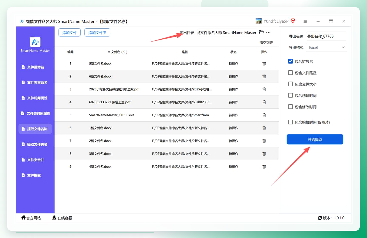Screen dimensions: 367x238
Task: Select file name 5新文件名.docx
Action: 100,64
